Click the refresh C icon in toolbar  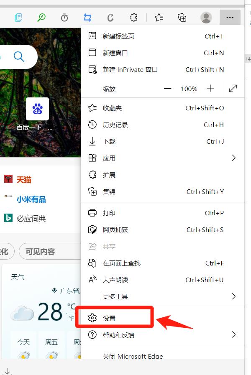[110, 18]
